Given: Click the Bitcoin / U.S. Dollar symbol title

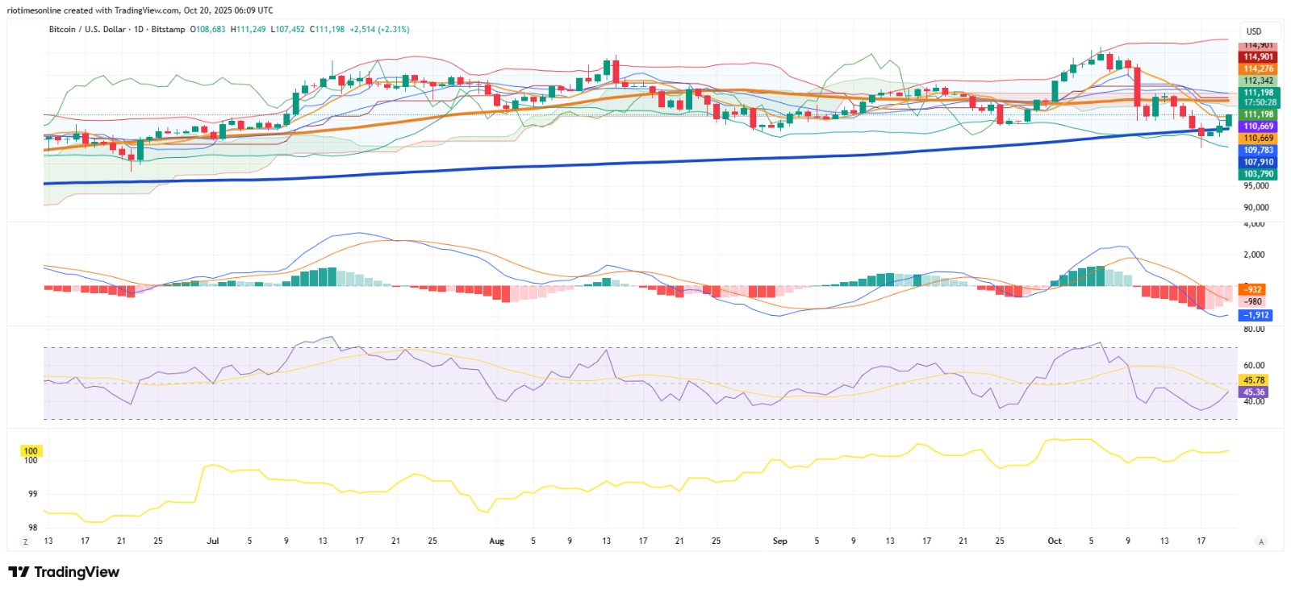Looking at the screenshot, I should click(x=87, y=29).
